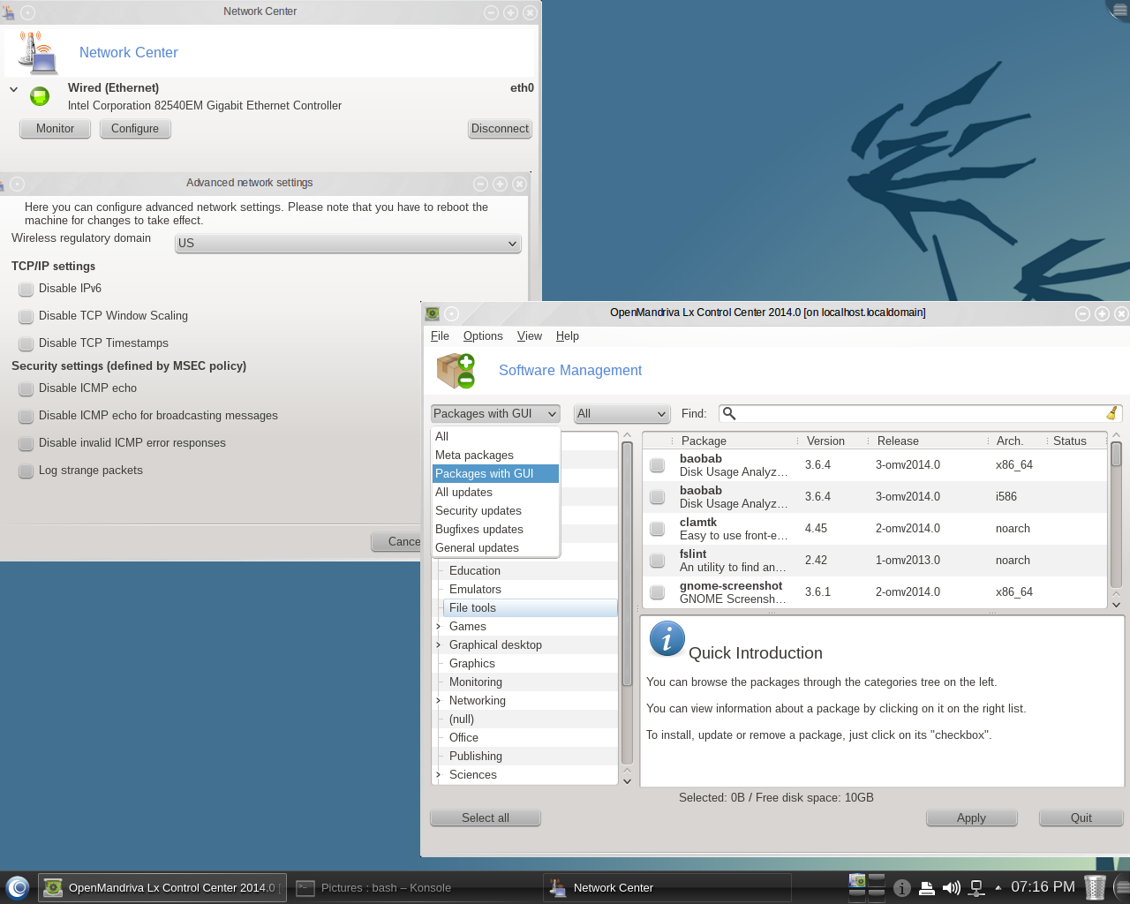Check Disable TCP Window Scaling

pyautogui.click(x=26, y=316)
